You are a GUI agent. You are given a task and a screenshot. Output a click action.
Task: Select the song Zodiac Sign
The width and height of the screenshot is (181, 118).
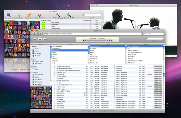60,106
